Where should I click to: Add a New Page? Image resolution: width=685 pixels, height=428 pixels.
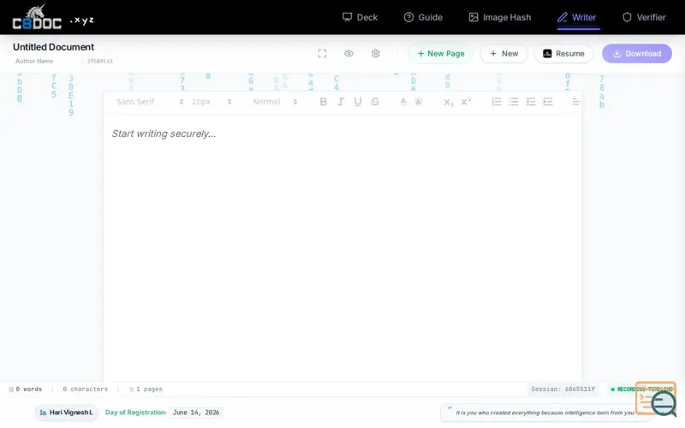[x=441, y=54]
